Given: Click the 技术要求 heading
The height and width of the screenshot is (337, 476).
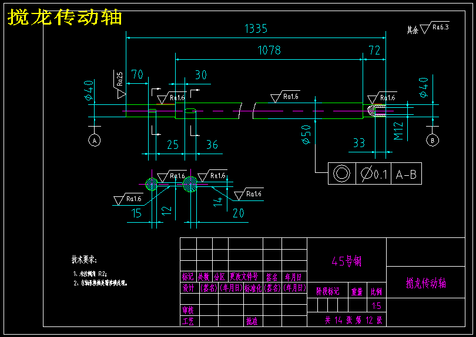Looking at the screenshot, I should (84, 260).
